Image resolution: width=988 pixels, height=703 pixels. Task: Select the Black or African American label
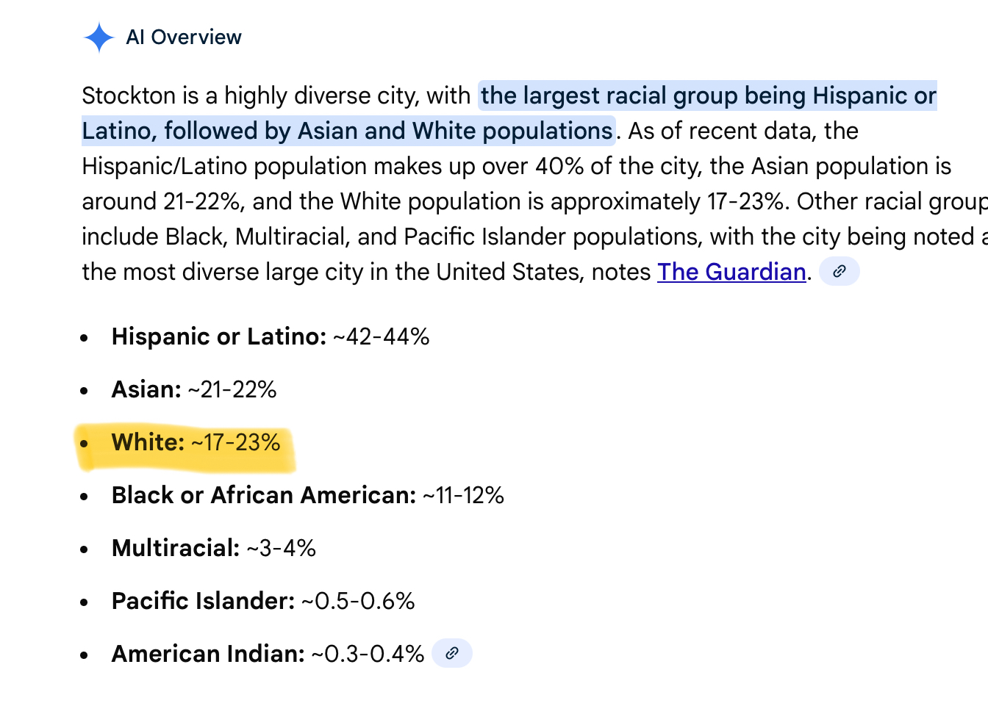(x=263, y=495)
